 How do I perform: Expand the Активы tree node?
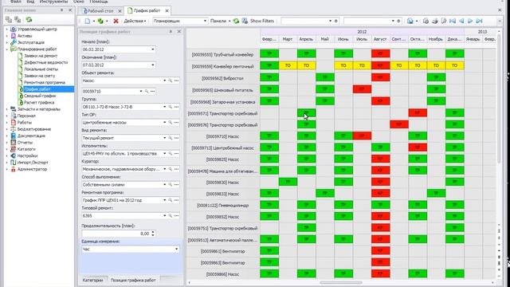point(7,36)
